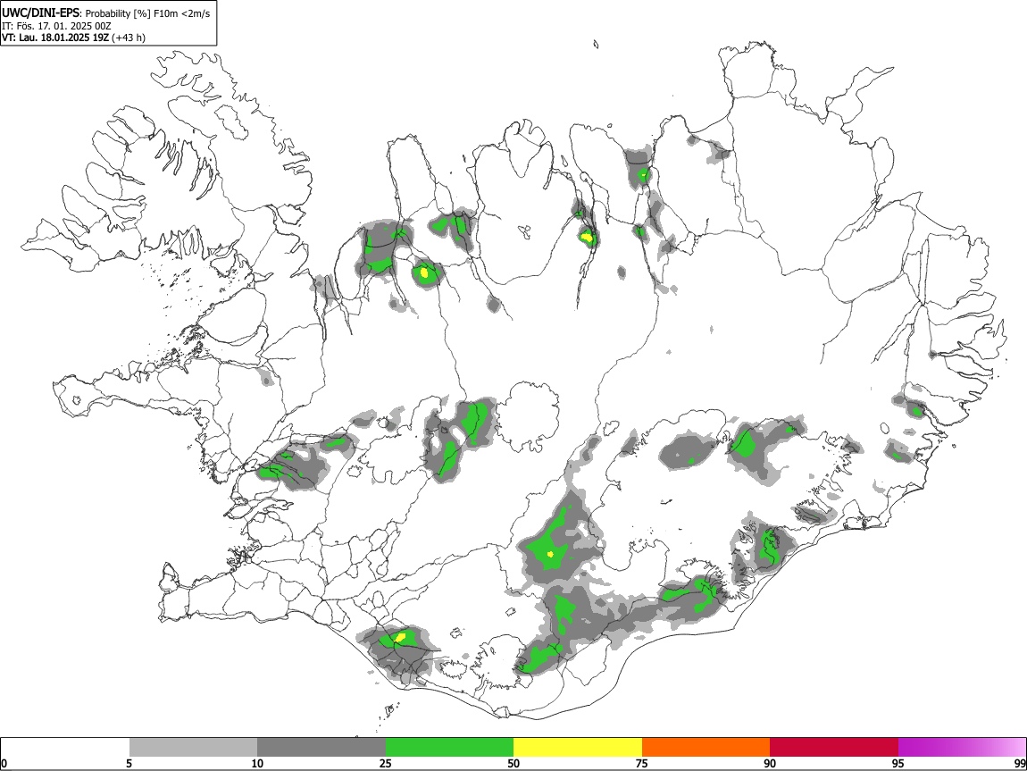The width and height of the screenshot is (1027, 771).
Task: Click the legend tick label '10'
Action: click(257, 764)
